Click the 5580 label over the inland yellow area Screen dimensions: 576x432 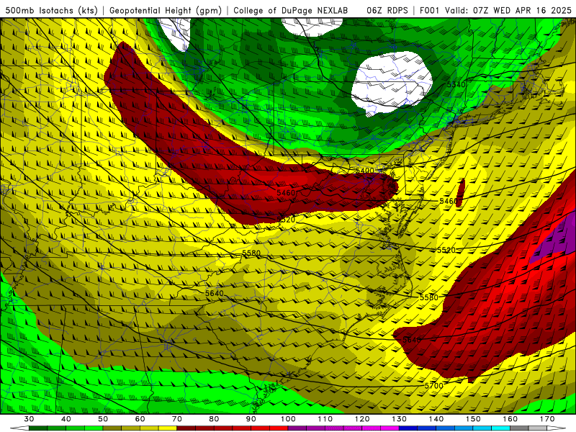point(251,253)
